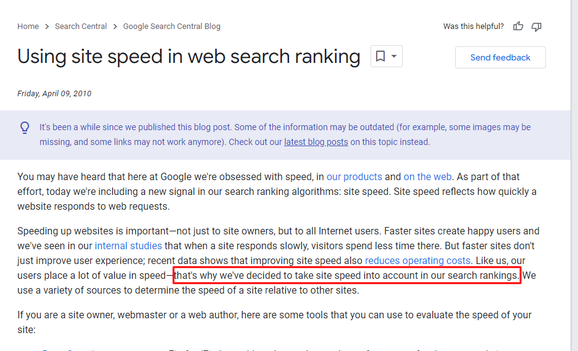This screenshot has width=578, height=351.
Task: Open the latest blog posts link
Action: coord(316,142)
